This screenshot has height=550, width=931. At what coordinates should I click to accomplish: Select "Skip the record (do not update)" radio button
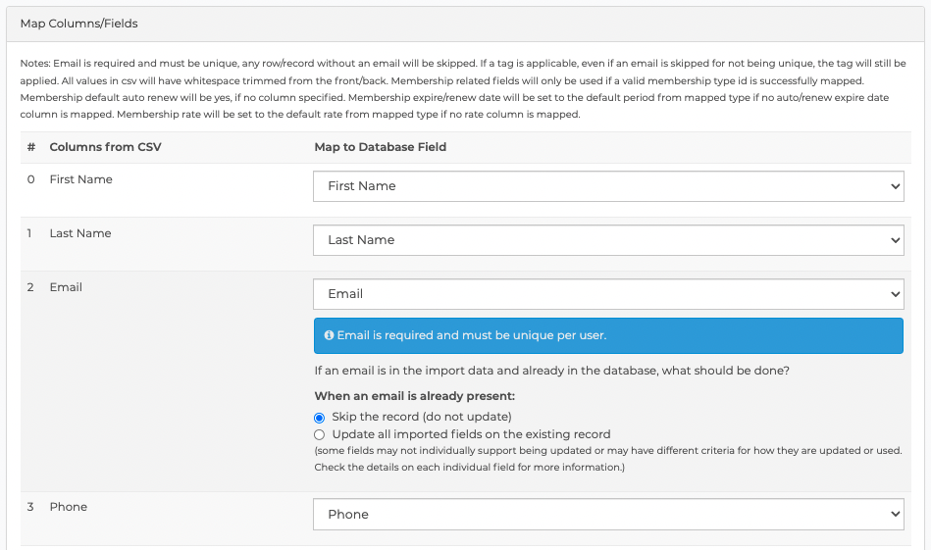pos(320,418)
